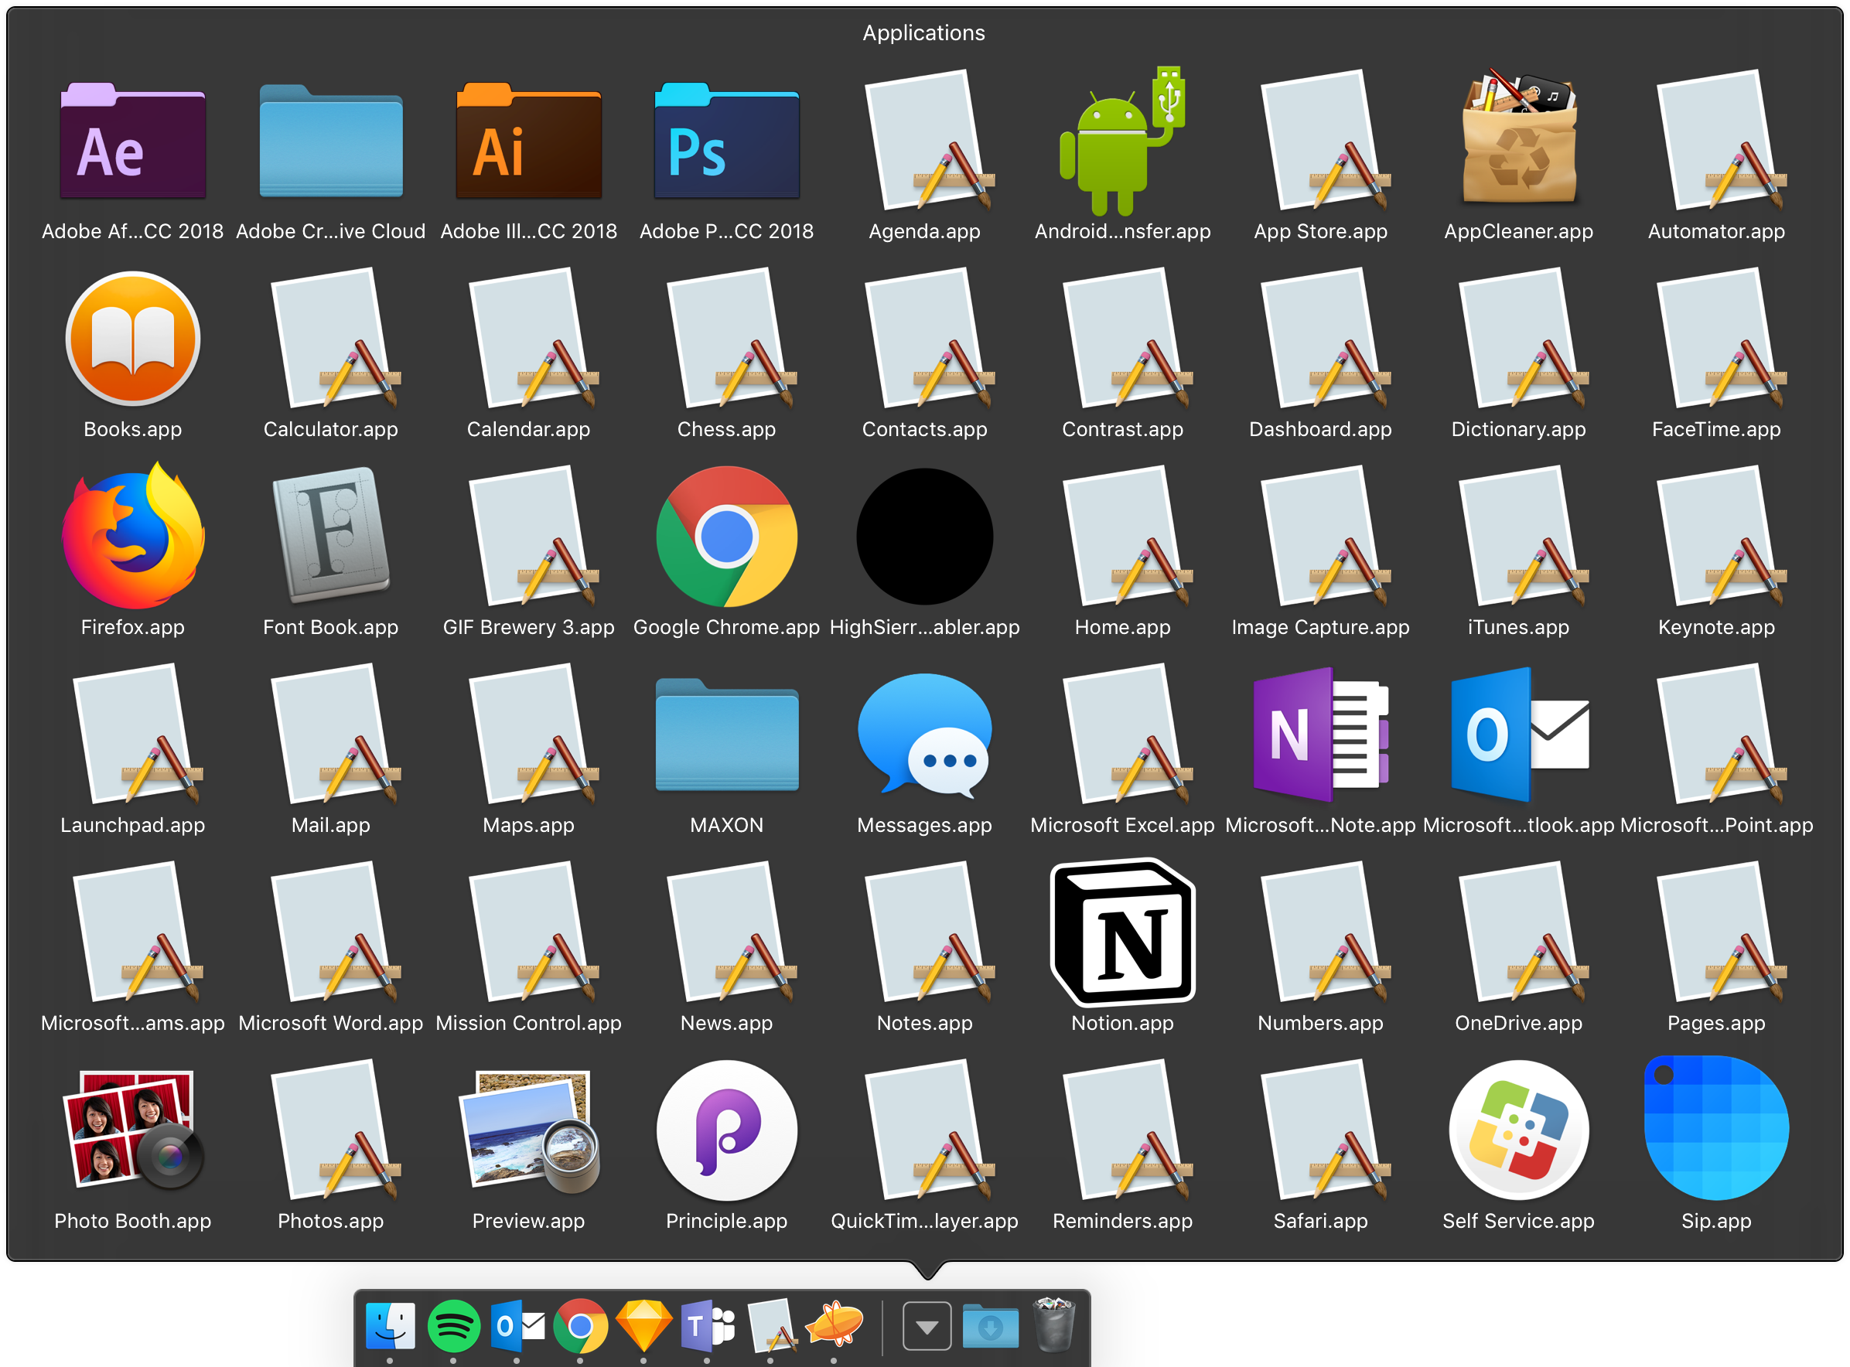The image size is (1850, 1367).
Task: Open the Notion.app icon
Action: [x=1121, y=932]
